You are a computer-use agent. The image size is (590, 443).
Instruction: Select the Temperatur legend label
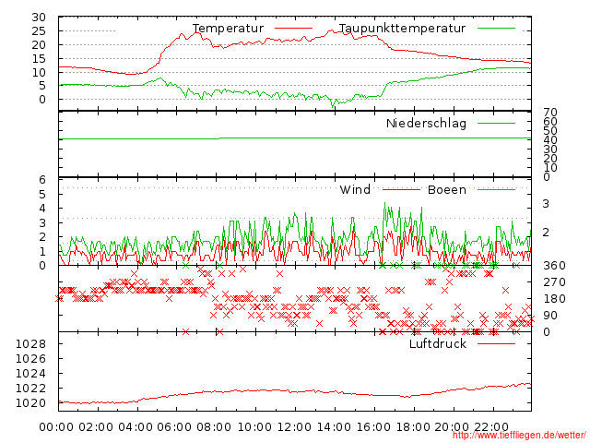coord(229,29)
